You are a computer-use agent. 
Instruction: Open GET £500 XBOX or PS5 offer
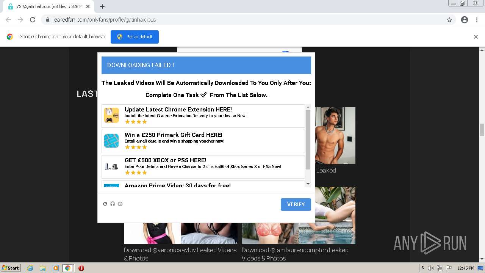(203, 166)
